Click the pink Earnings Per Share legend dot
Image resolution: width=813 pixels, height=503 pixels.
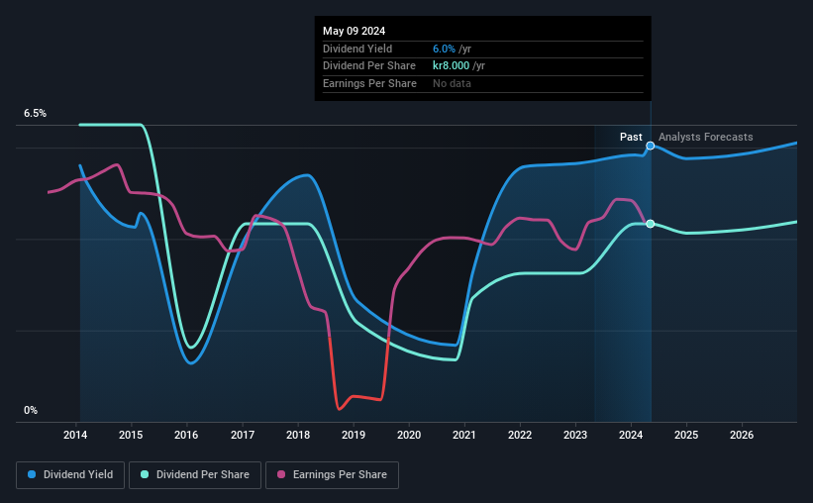tap(281, 474)
